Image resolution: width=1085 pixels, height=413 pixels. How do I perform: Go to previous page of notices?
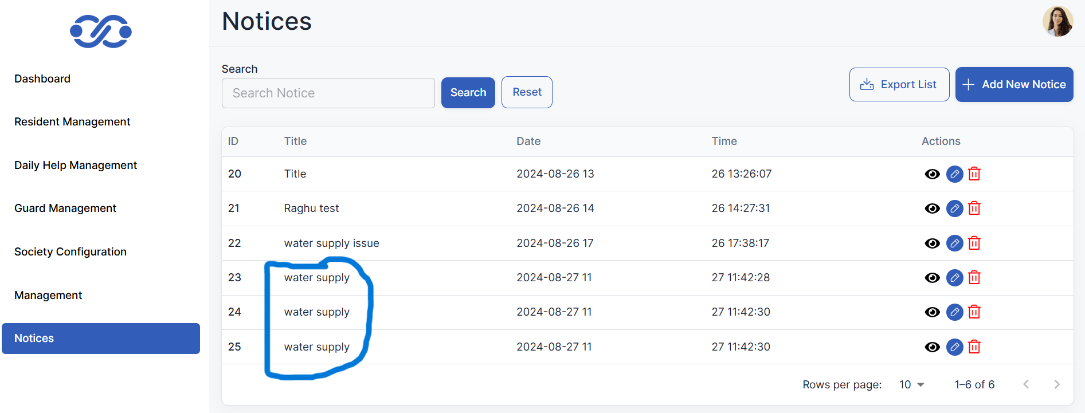click(x=1026, y=385)
